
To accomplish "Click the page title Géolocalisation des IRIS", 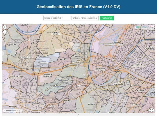I will coord(78,7).
